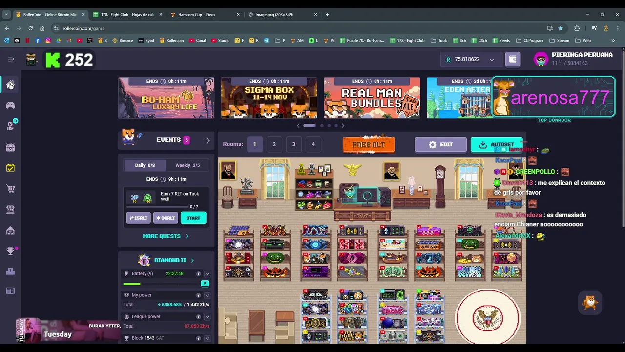Screen dimensions: 625x352
Task: Click the battery recharge lightning button
Action: [205, 284]
